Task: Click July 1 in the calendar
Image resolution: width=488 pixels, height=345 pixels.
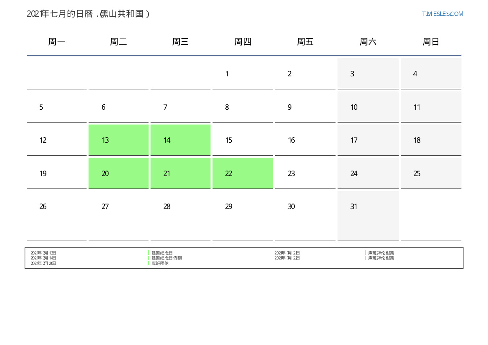Action: 243,74
